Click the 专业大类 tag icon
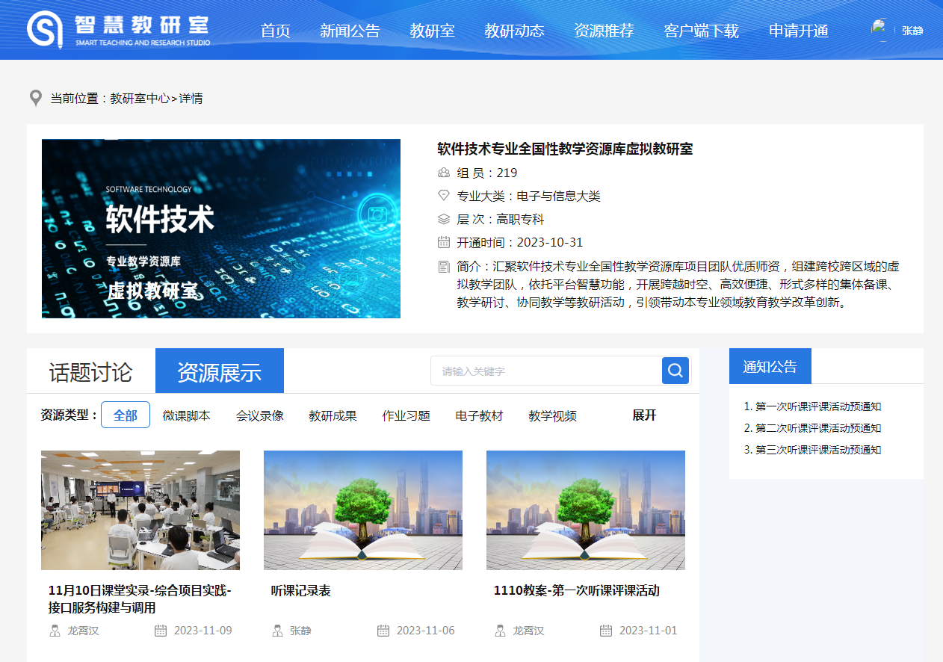943x662 pixels. pos(444,196)
